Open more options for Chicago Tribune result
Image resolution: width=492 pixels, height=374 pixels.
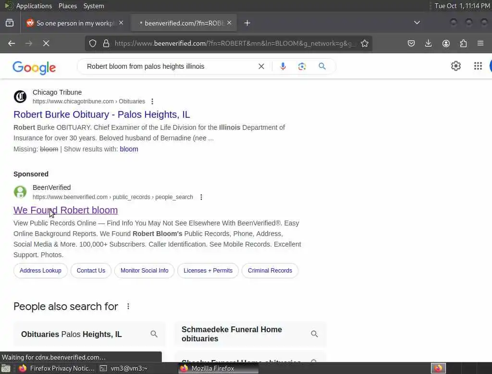(x=152, y=101)
